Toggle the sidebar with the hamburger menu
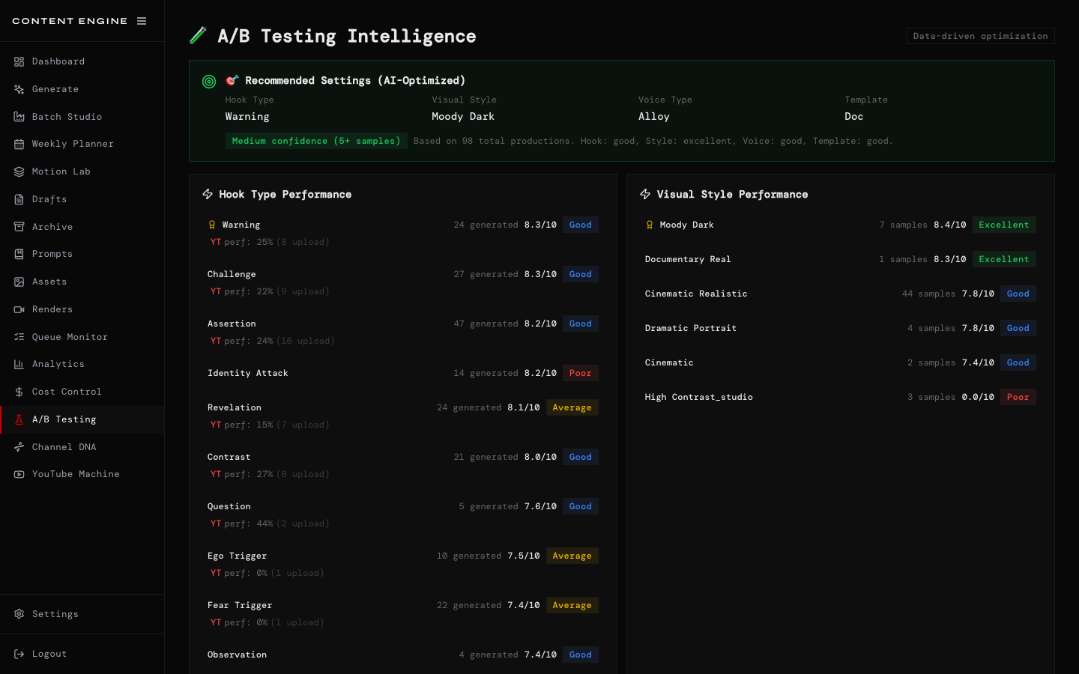1079x674 pixels. click(x=142, y=20)
